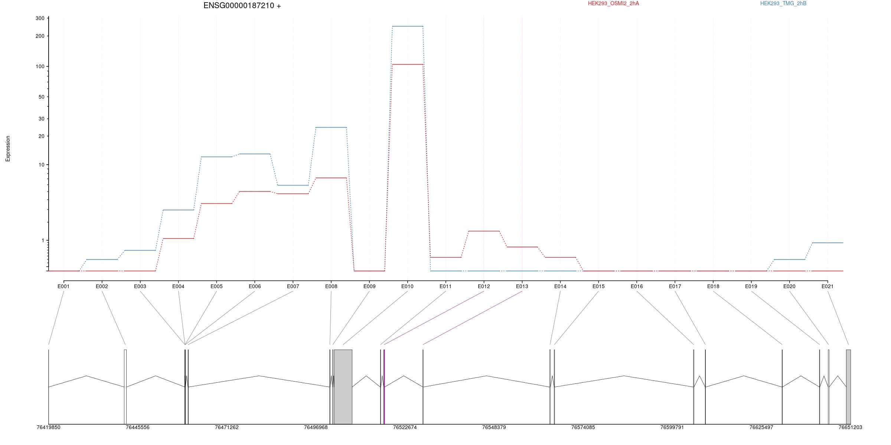The height and width of the screenshot is (445, 891).
Task: Click y-axis tick value 20
Action: pos(42,136)
